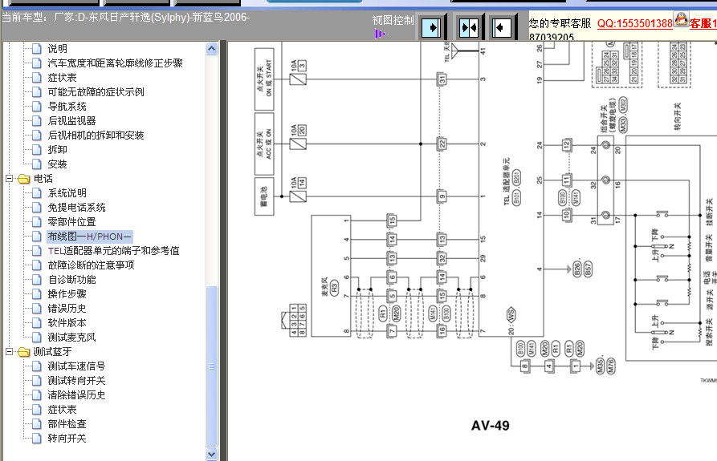The image size is (717, 461).
Task: Open the 自诊断功能 entry
Action: point(71,279)
